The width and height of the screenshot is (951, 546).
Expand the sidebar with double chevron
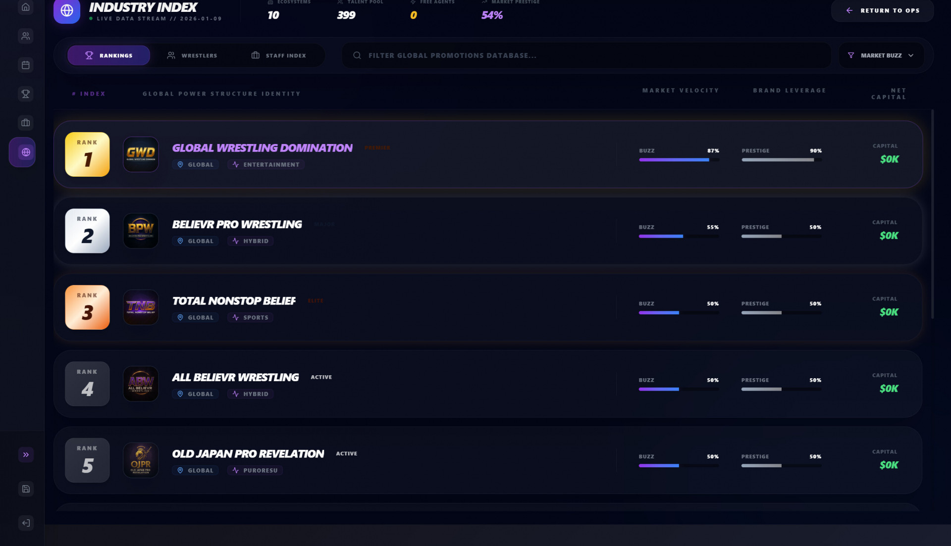(26, 454)
